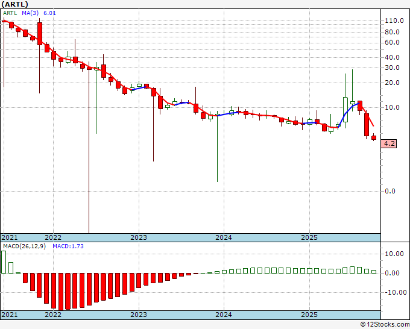This screenshot has height=329, width=410.
Task: Click the last red candlestick near 4.2
Action: (x=374, y=137)
